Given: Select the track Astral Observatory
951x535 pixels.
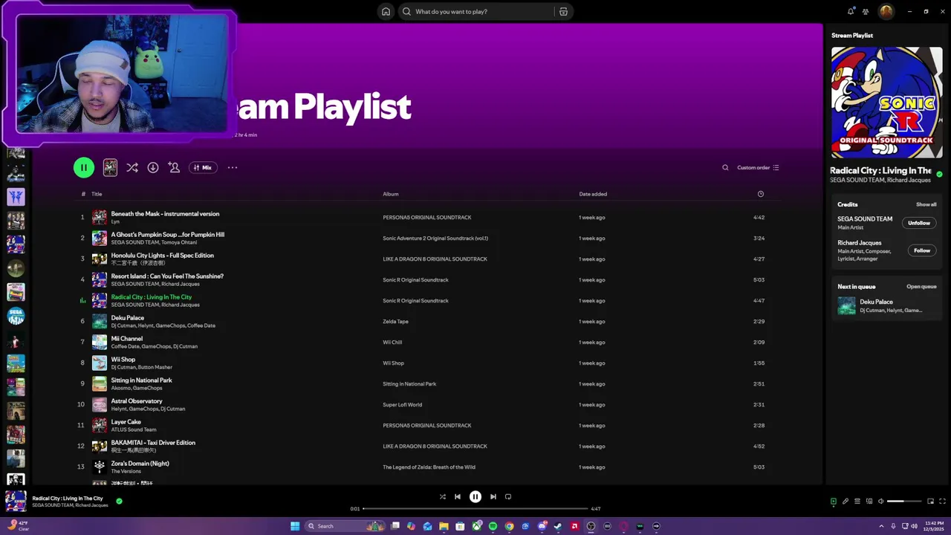Looking at the screenshot, I should (x=137, y=401).
